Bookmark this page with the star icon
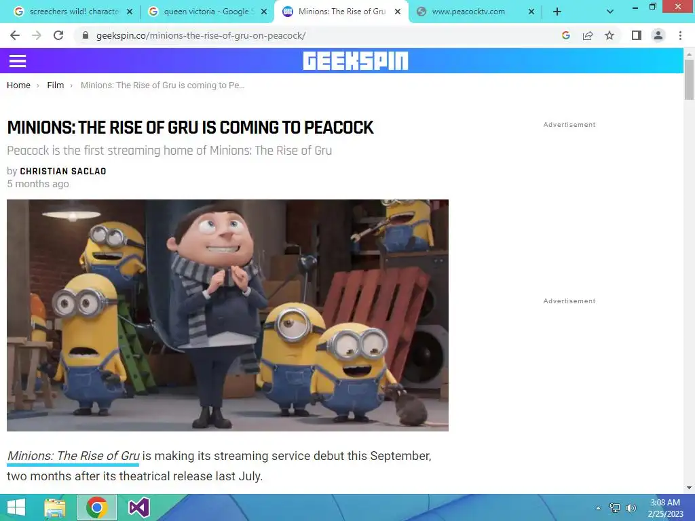Image resolution: width=695 pixels, height=521 pixels. pos(609,35)
